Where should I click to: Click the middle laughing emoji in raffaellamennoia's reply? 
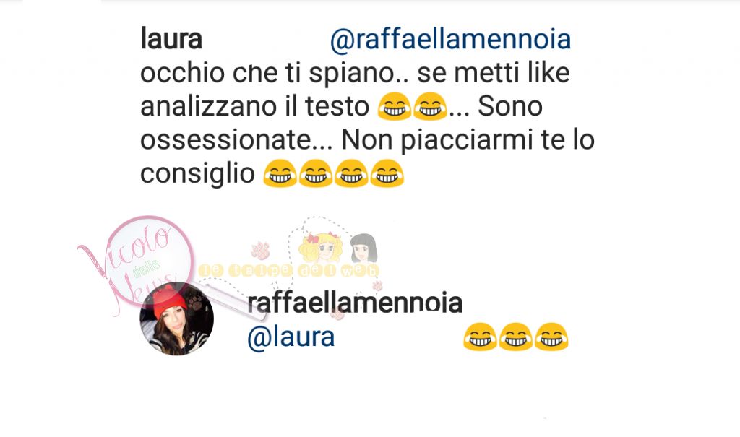(515, 337)
